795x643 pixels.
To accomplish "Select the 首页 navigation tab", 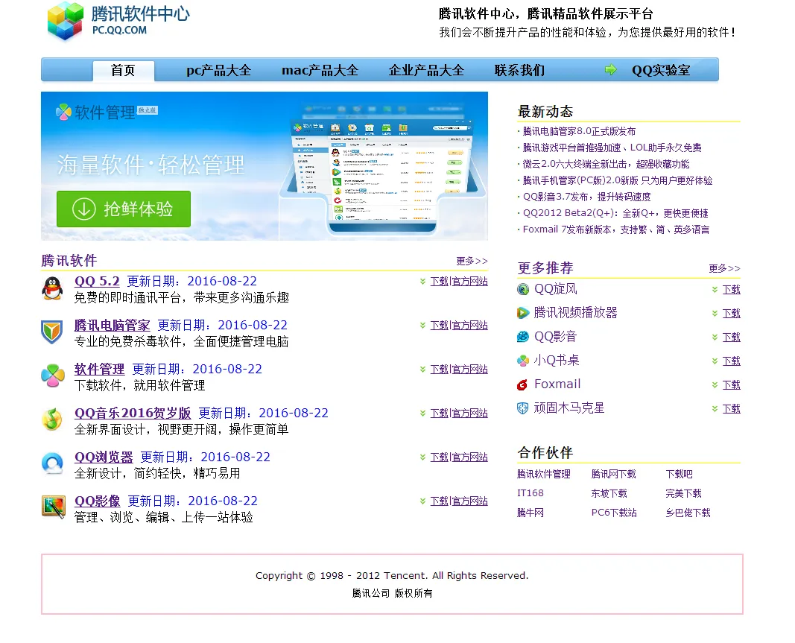I will (123, 70).
